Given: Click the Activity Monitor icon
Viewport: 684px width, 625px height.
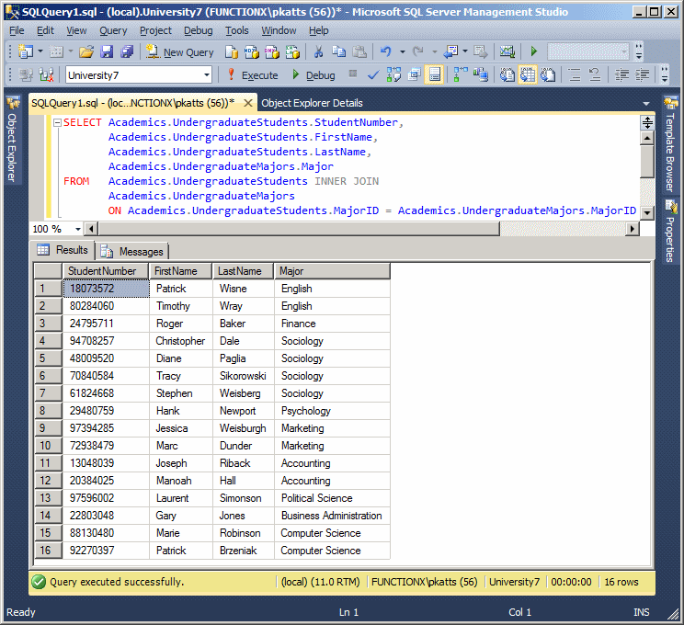Looking at the screenshot, I should click(x=507, y=51).
